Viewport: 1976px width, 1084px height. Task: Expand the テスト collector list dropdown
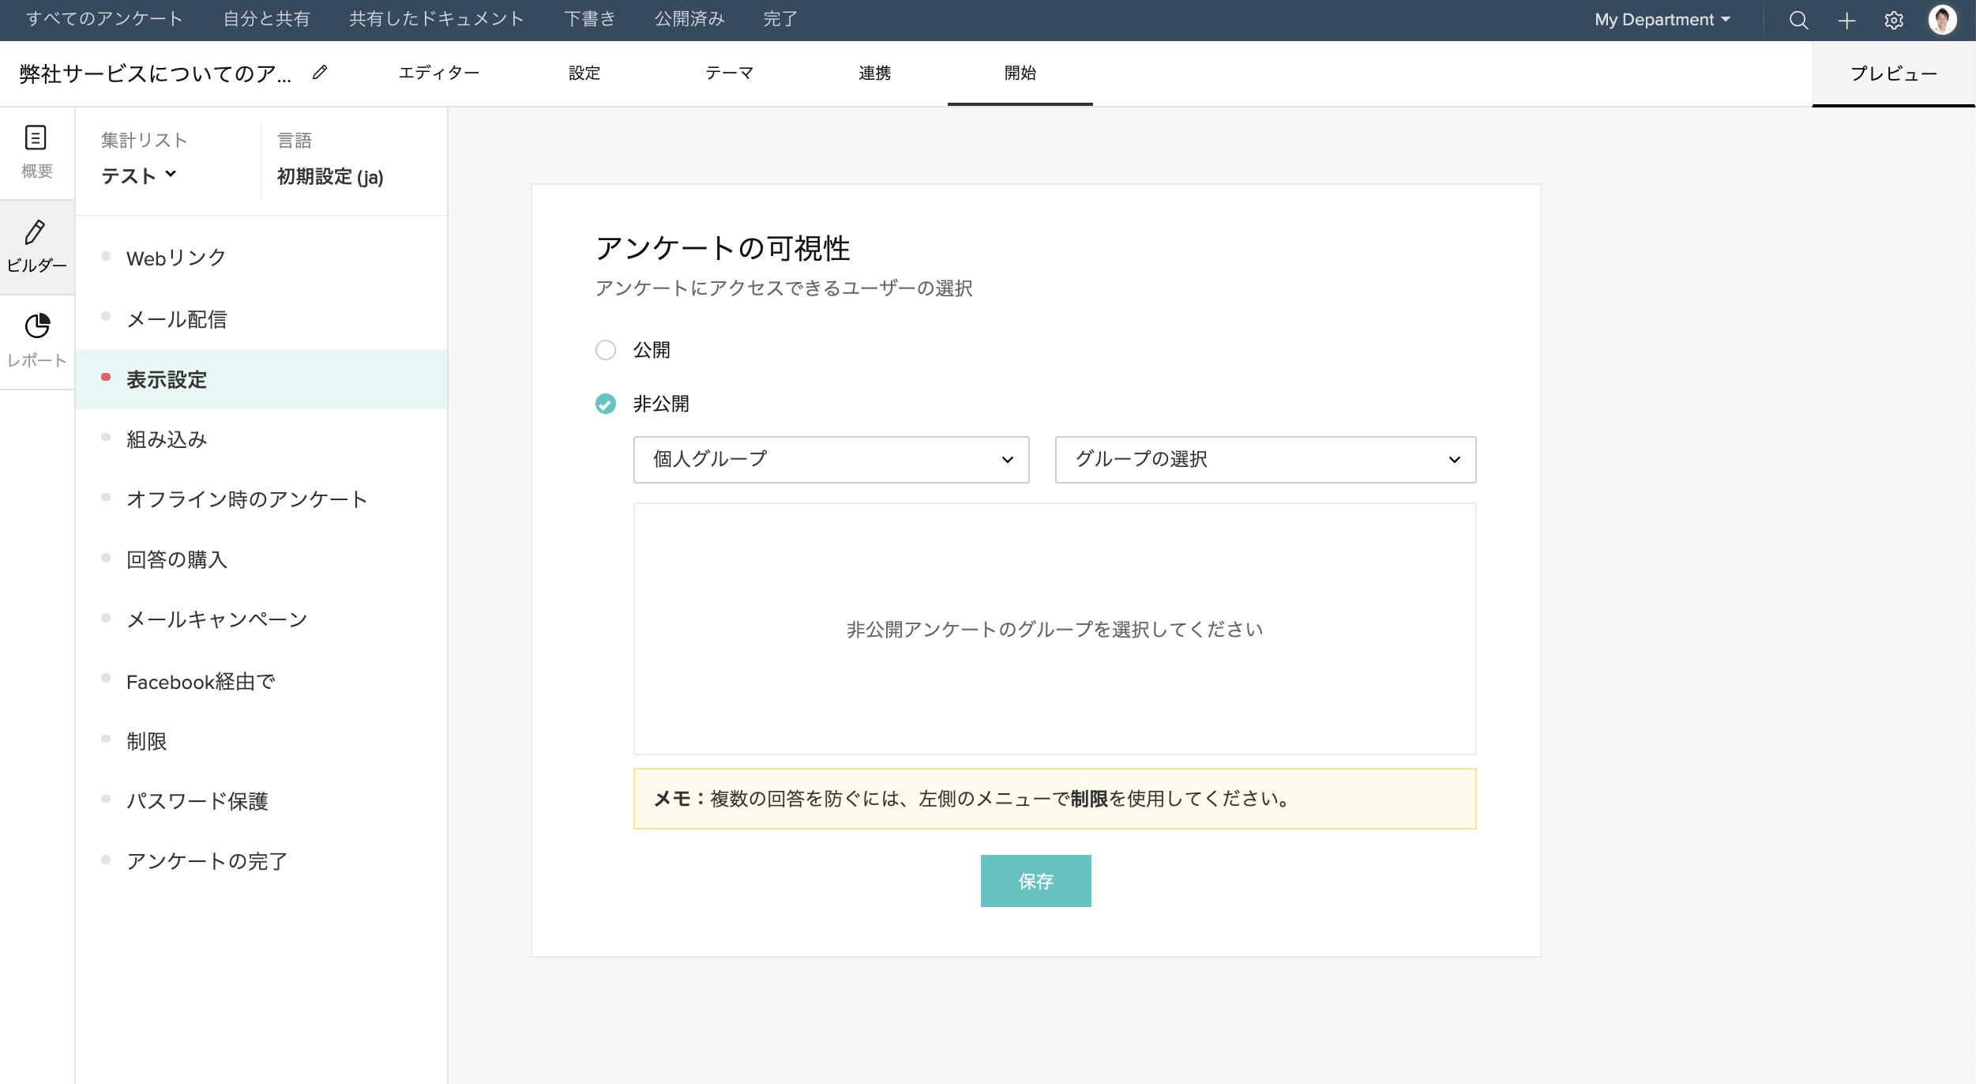(139, 175)
